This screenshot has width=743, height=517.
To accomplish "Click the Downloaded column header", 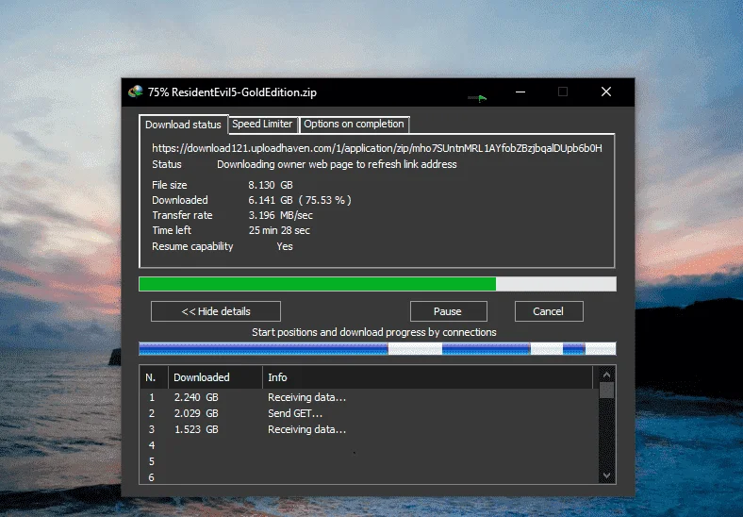I will point(216,377).
